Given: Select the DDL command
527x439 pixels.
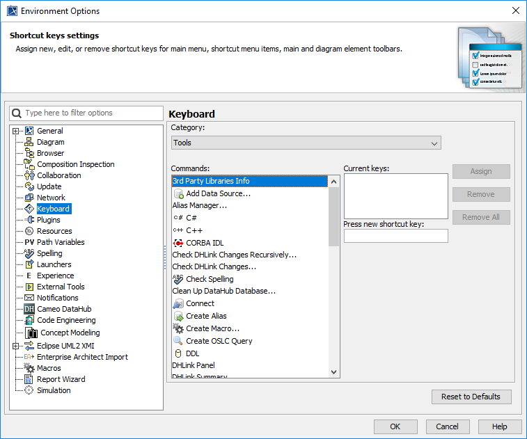Looking at the screenshot, I should click(x=250, y=353).
